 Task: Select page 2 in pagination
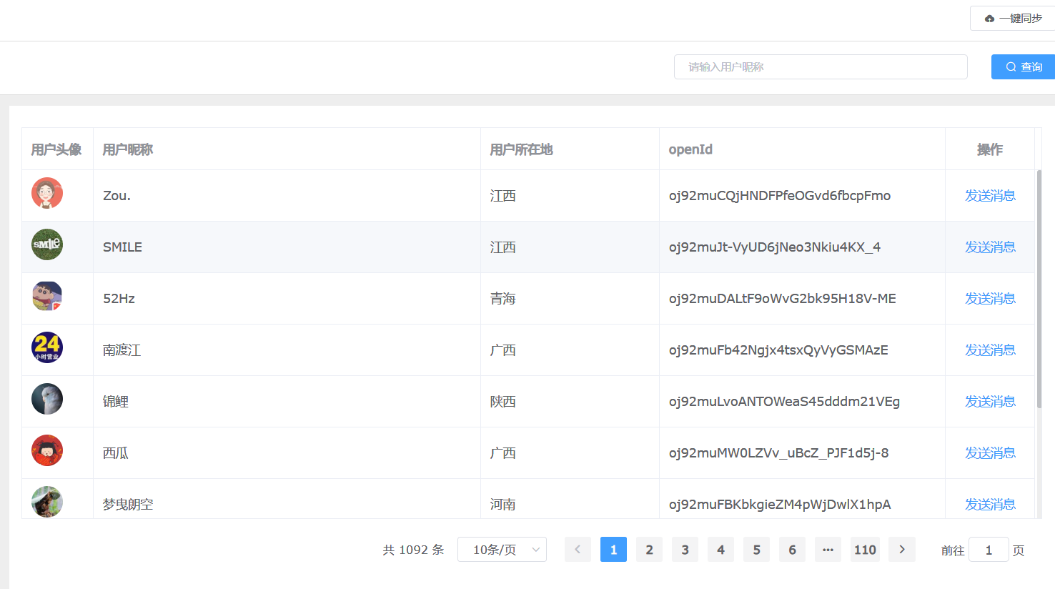pyautogui.click(x=649, y=549)
